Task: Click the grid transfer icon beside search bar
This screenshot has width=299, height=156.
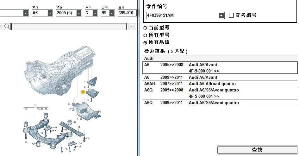Action: click(x=132, y=27)
